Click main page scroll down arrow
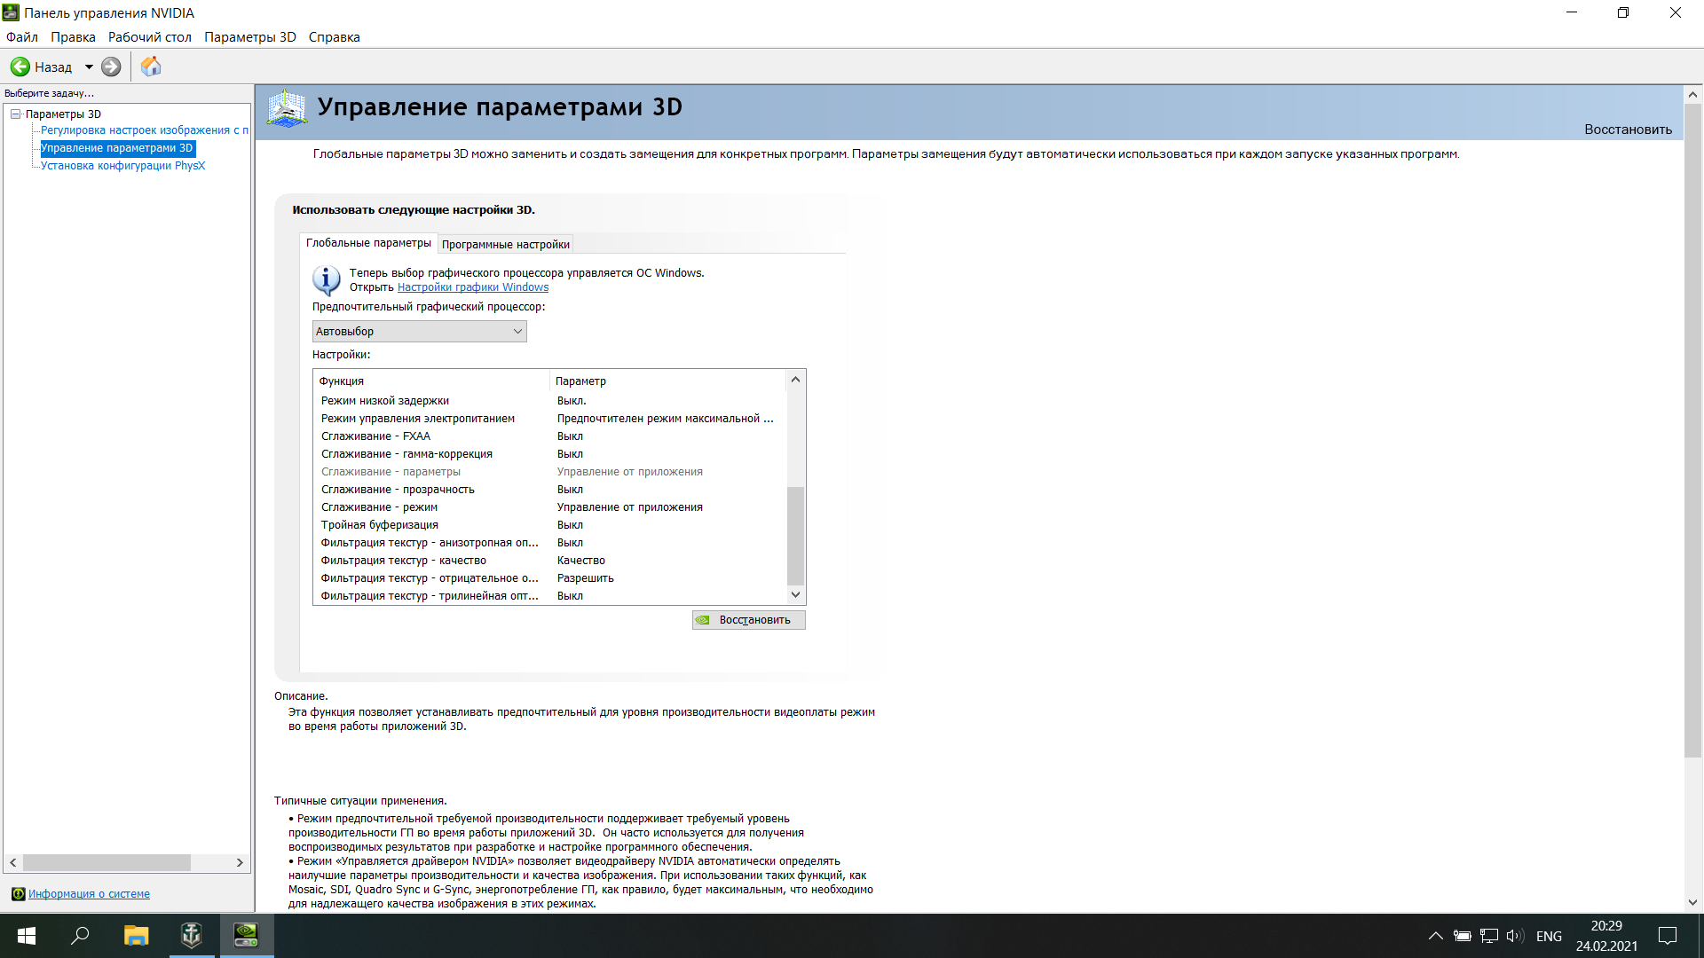1704x958 pixels. pos(1692,903)
